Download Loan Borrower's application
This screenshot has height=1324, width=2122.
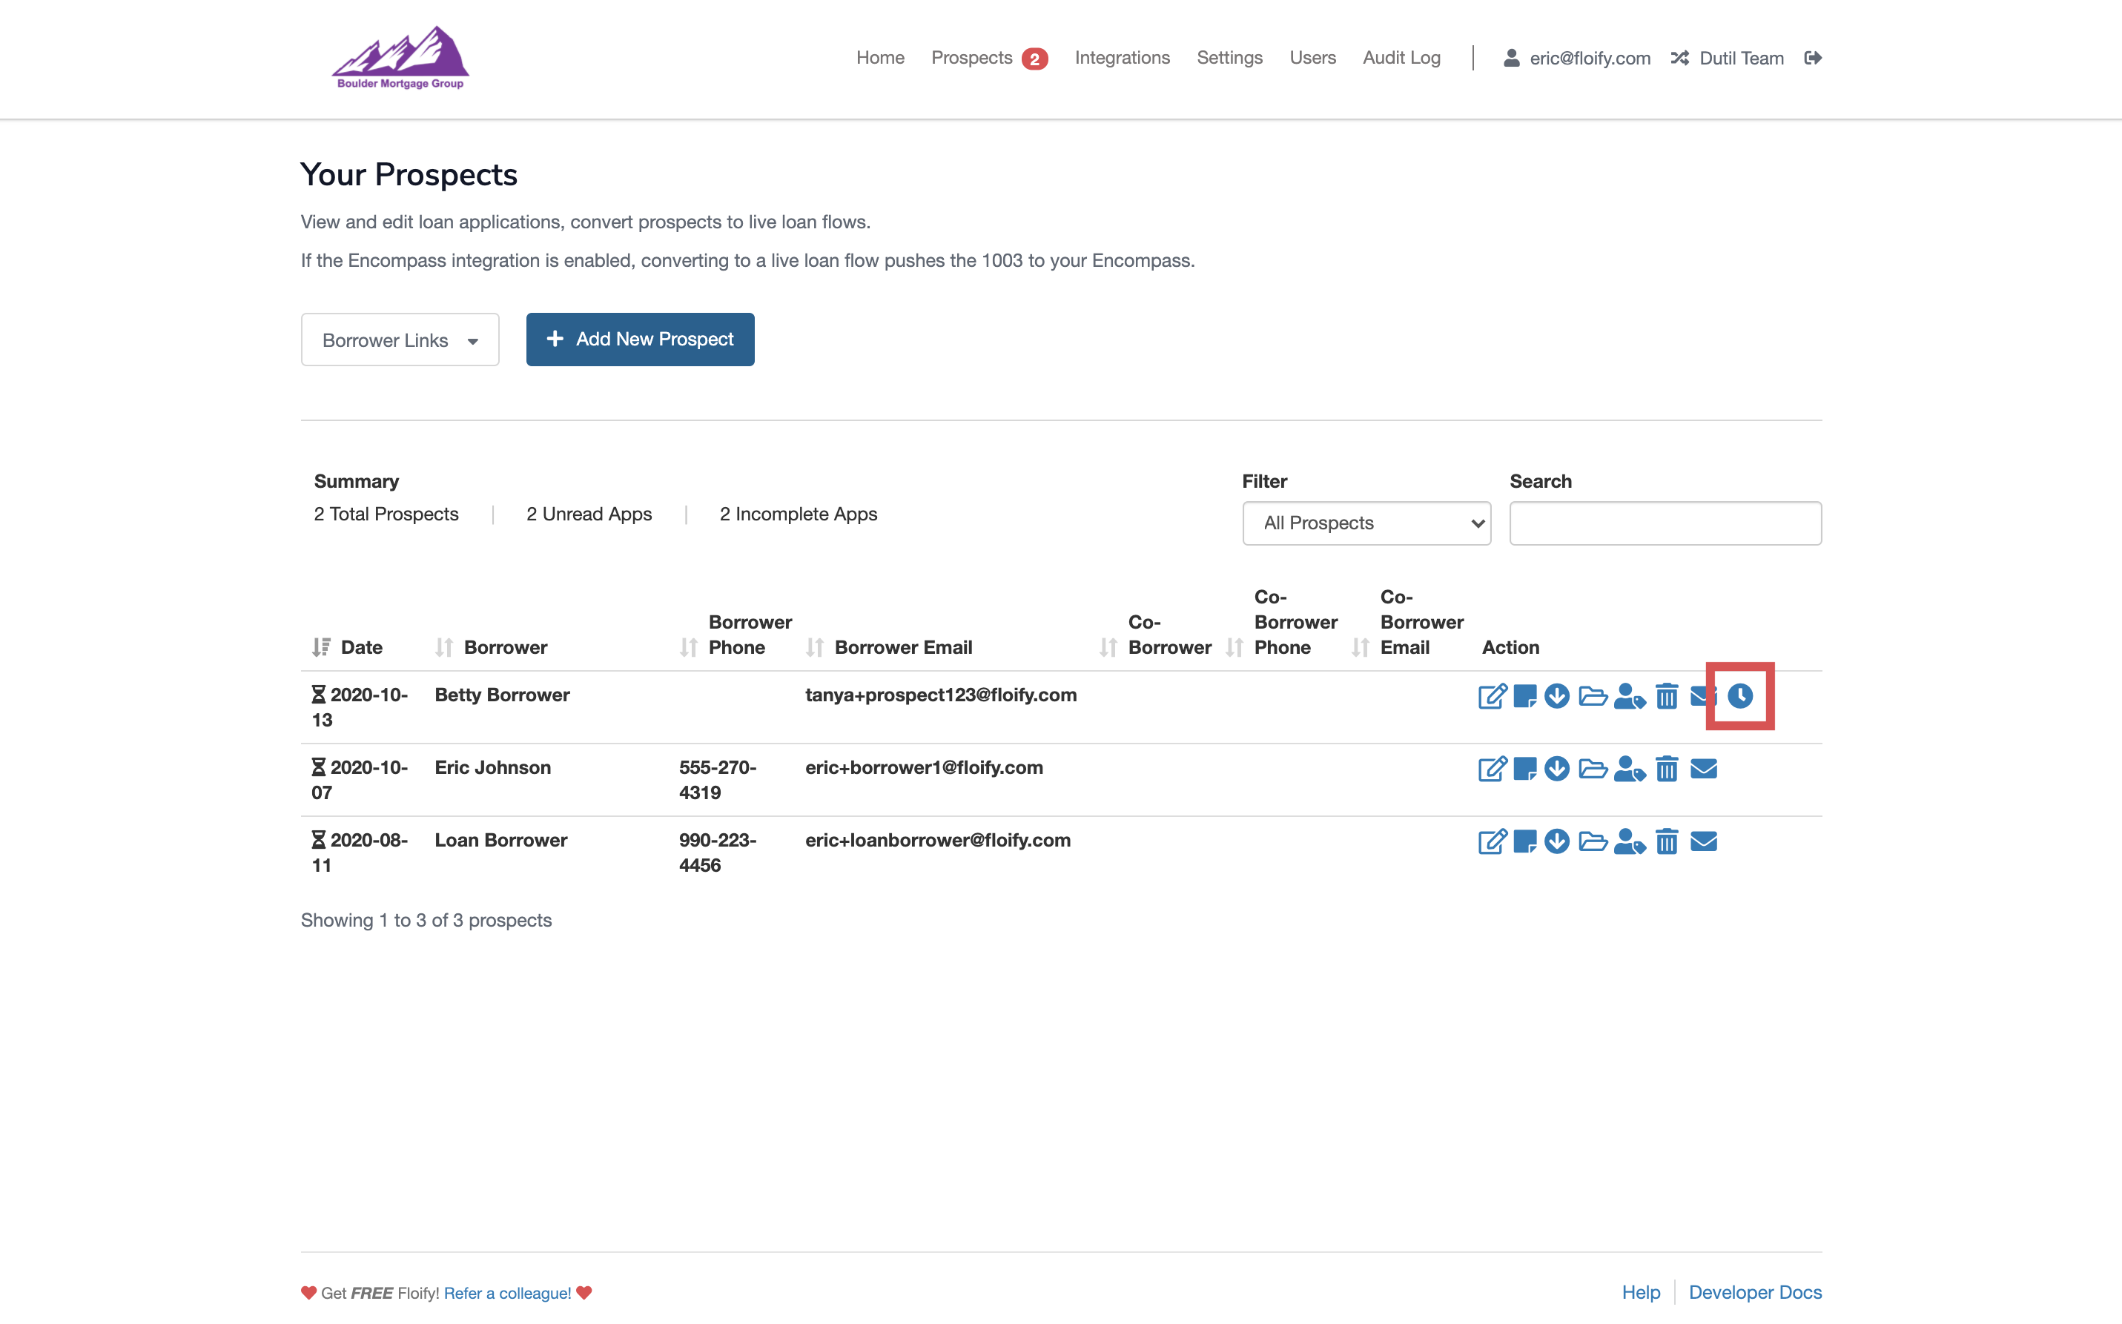click(x=1556, y=841)
